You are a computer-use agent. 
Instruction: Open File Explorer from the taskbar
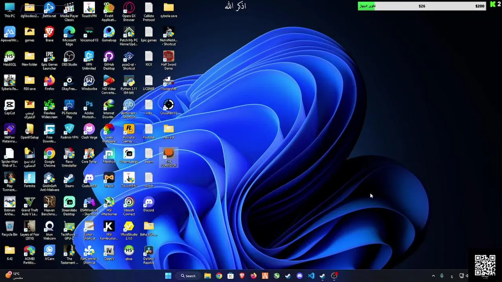pyautogui.click(x=207, y=276)
